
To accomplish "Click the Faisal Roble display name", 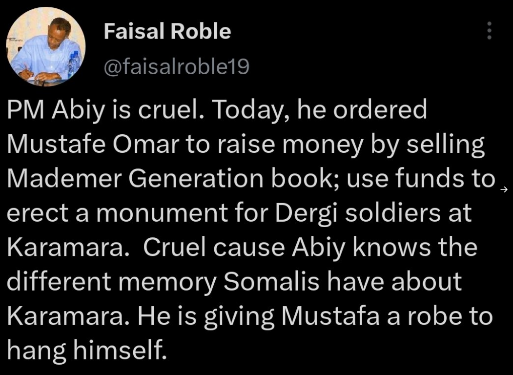I will click(x=167, y=31).
